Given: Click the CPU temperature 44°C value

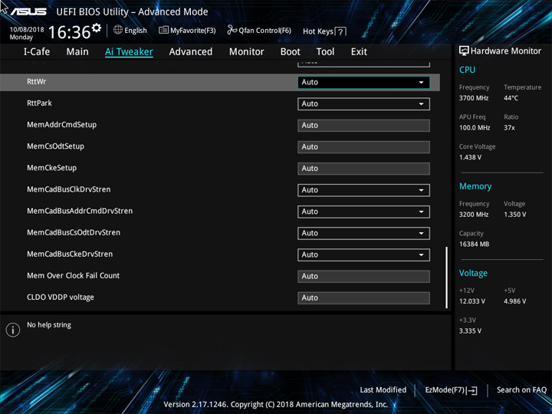Looking at the screenshot, I should point(511,98).
